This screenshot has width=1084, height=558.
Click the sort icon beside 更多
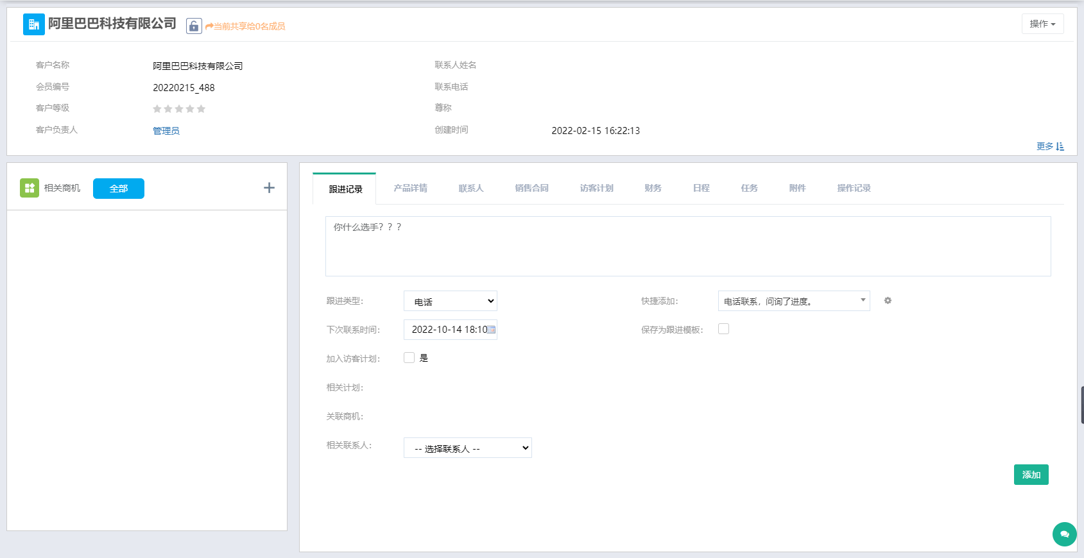pyautogui.click(x=1060, y=146)
